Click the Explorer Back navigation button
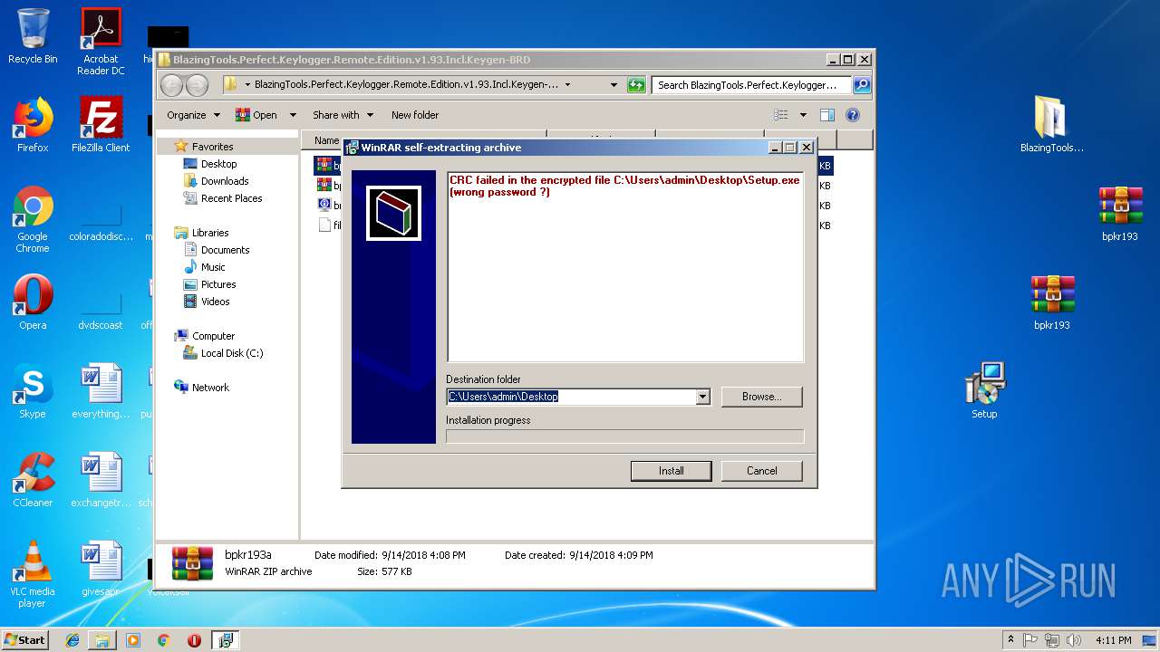1160x652 pixels. pos(171,85)
